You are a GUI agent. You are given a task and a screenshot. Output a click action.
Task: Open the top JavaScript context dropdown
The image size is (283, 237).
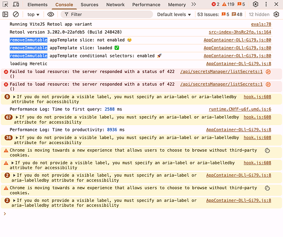(x=33, y=14)
